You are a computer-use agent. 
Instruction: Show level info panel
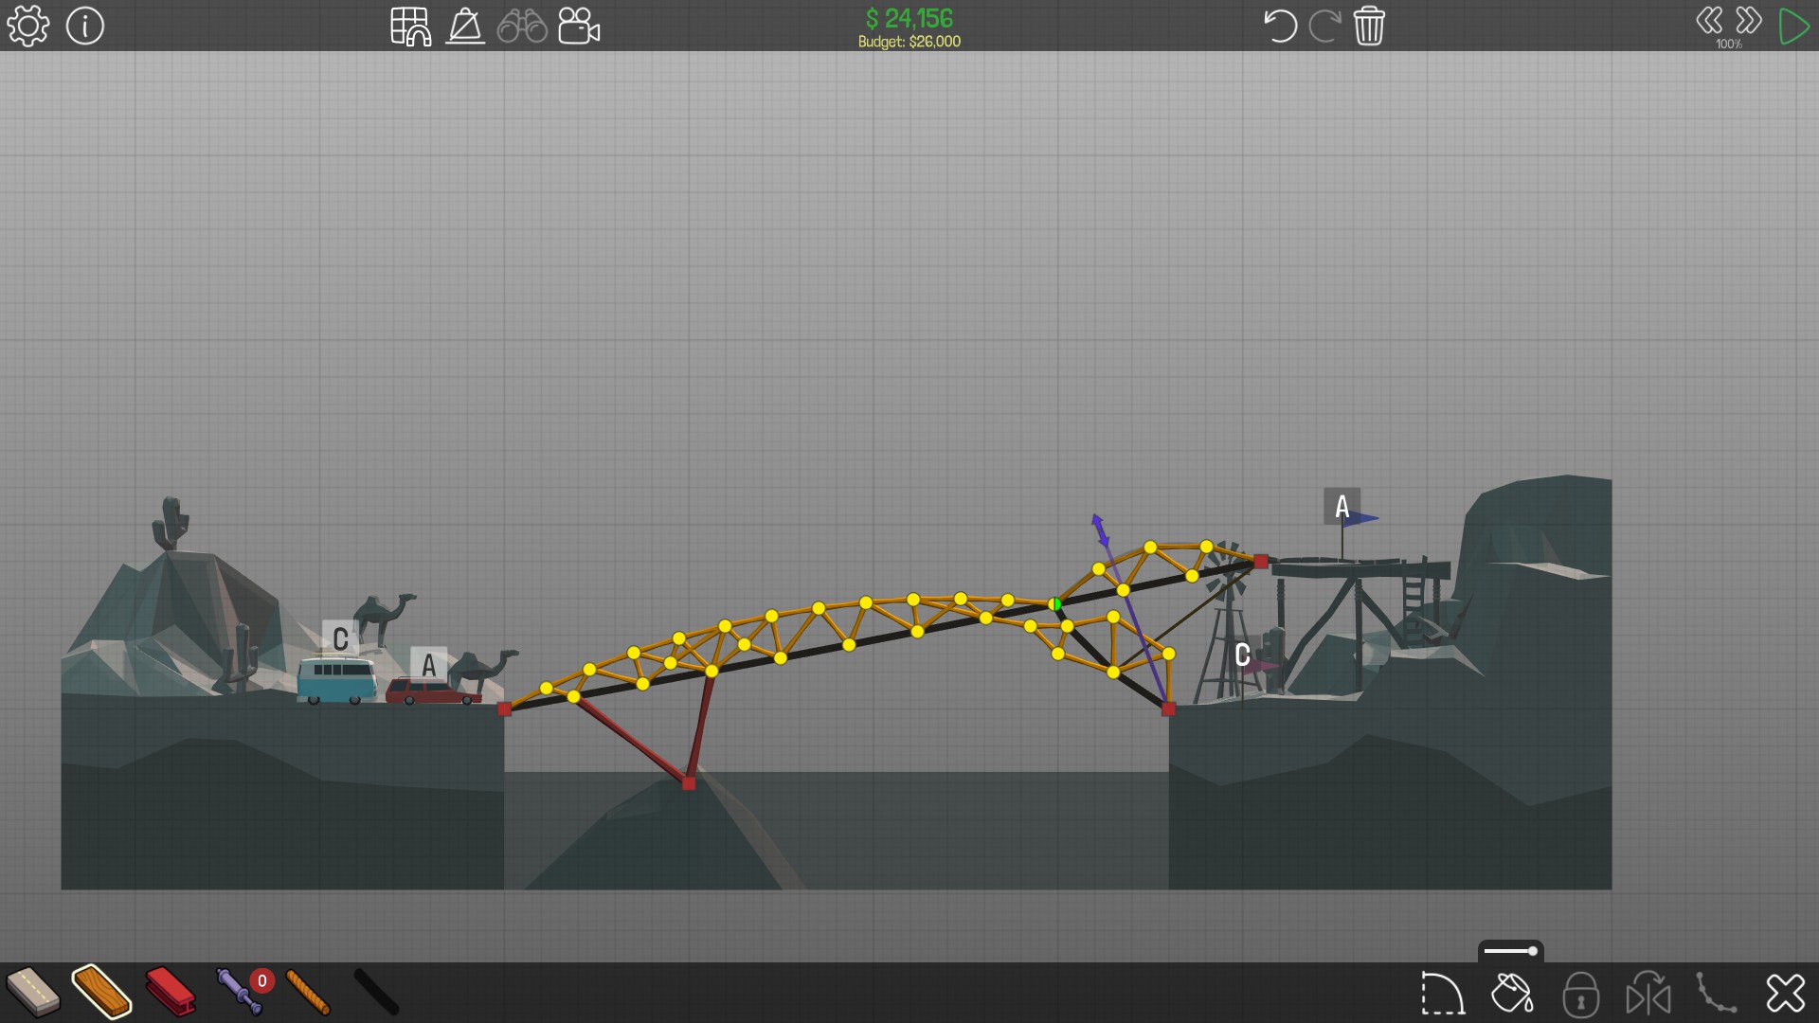85,26
